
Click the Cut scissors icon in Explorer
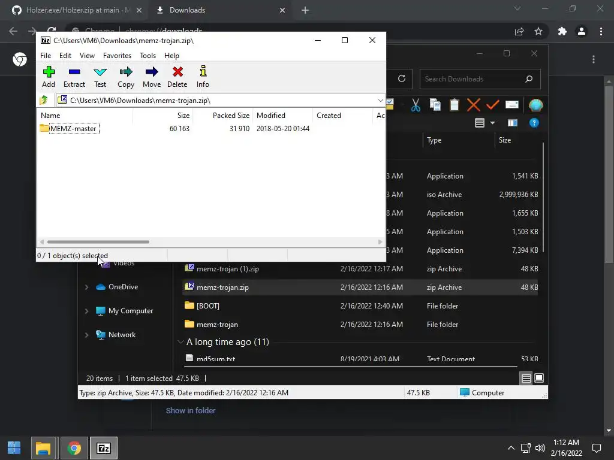[416, 105]
